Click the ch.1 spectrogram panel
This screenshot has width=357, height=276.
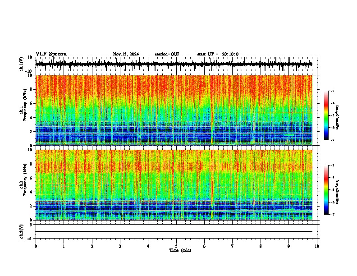pos(174,110)
